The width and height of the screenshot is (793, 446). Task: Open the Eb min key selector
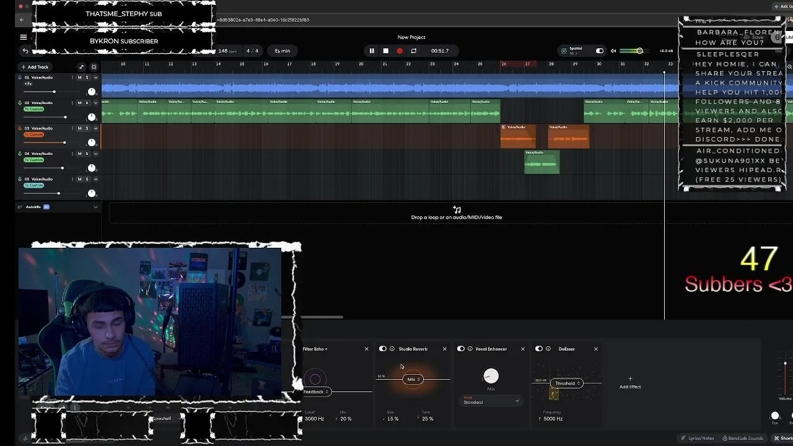(x=283, y=51)
